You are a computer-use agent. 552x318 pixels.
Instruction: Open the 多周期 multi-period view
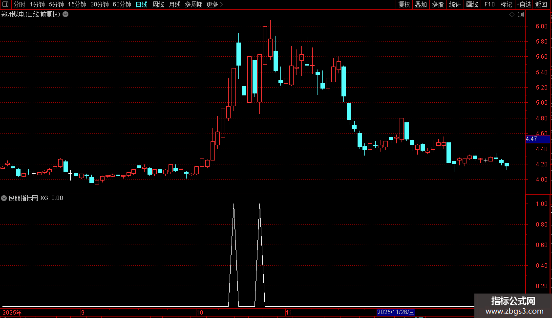[x=193, y=4]
